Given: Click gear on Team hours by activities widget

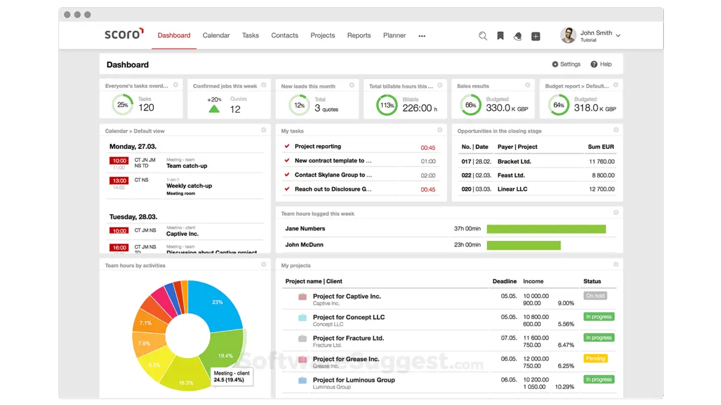Looking at the screenshot, I should coord(264,265).
